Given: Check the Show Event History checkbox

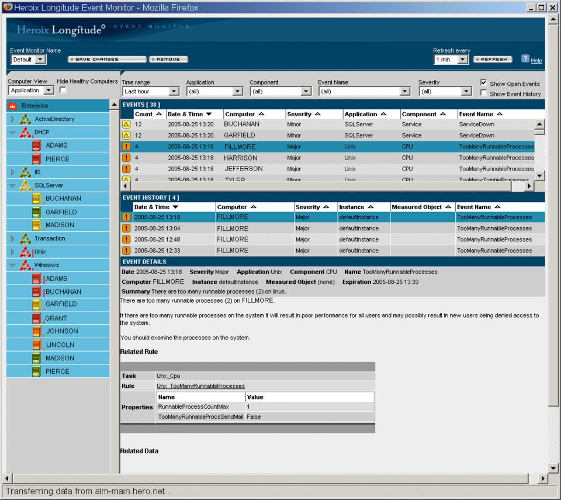Looking at the screenshot, I should coord(483,93).
